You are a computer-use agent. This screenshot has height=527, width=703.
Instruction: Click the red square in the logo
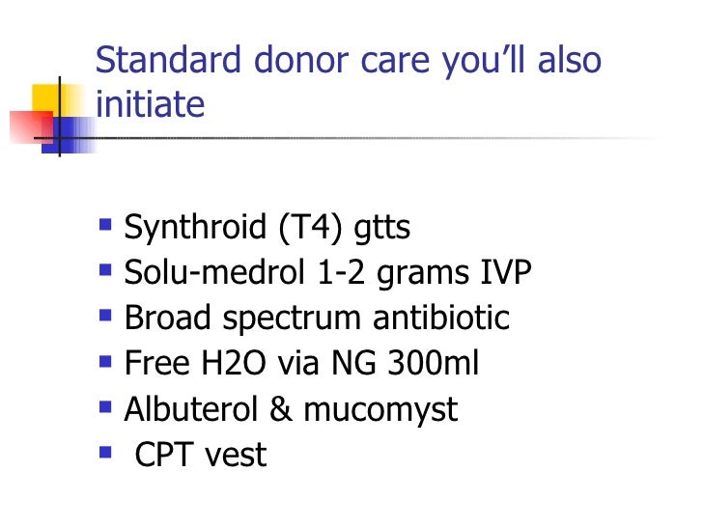point(31,126)
